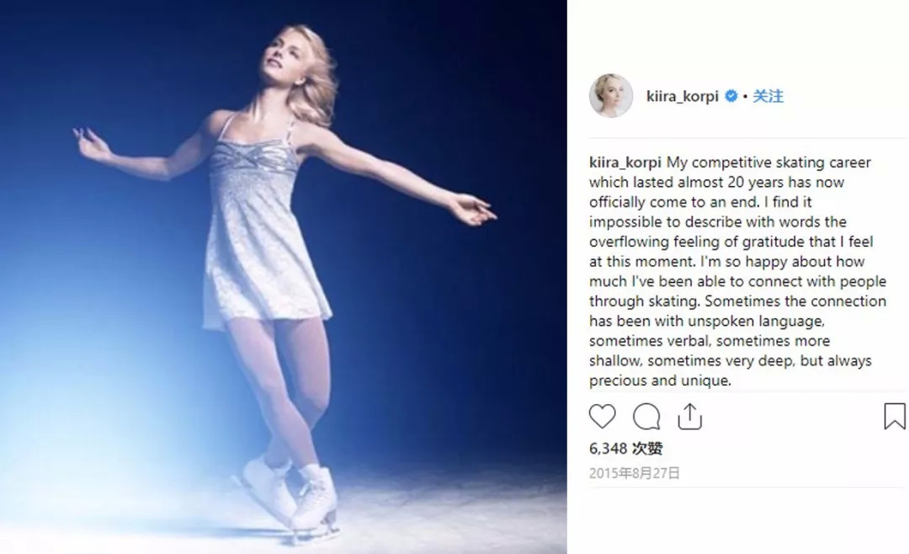Open comments via the speech bubble icon

coord(646,417)
